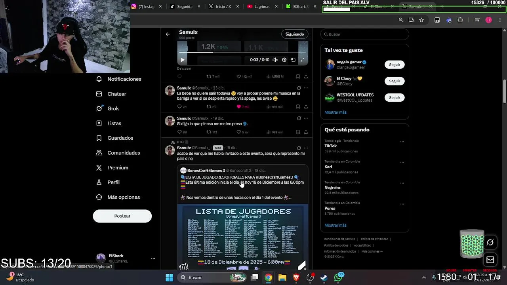
Task: Open the Lista de Jugadores image
Action: 242,237
